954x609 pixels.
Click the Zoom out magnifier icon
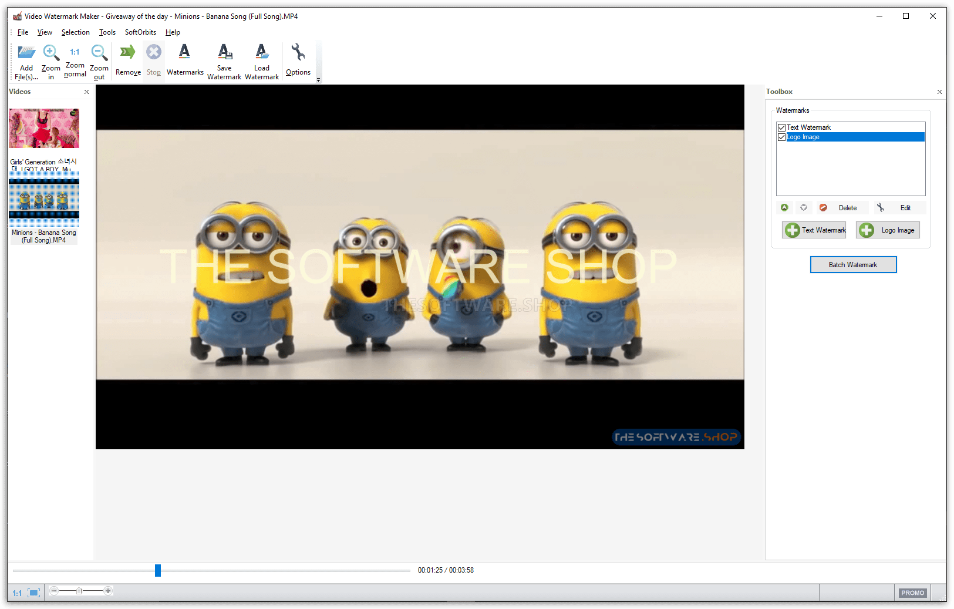(x=99, y=53)
